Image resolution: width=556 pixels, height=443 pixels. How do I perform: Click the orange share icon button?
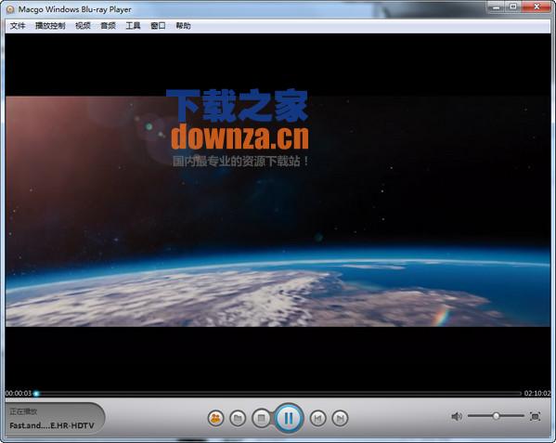(x=215, y=418)
